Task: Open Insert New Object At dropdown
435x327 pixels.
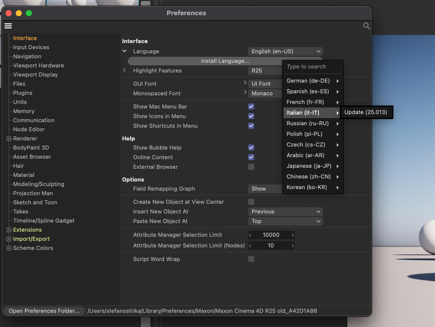Action: [286, 211]
